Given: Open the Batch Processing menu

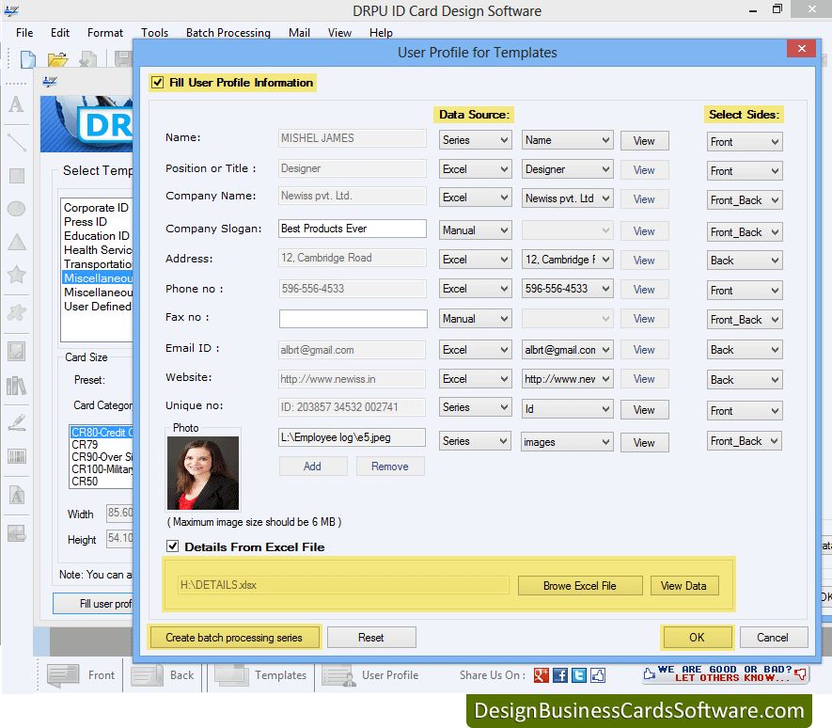Looking at the screenshot, I should click(x=228, y=33).
